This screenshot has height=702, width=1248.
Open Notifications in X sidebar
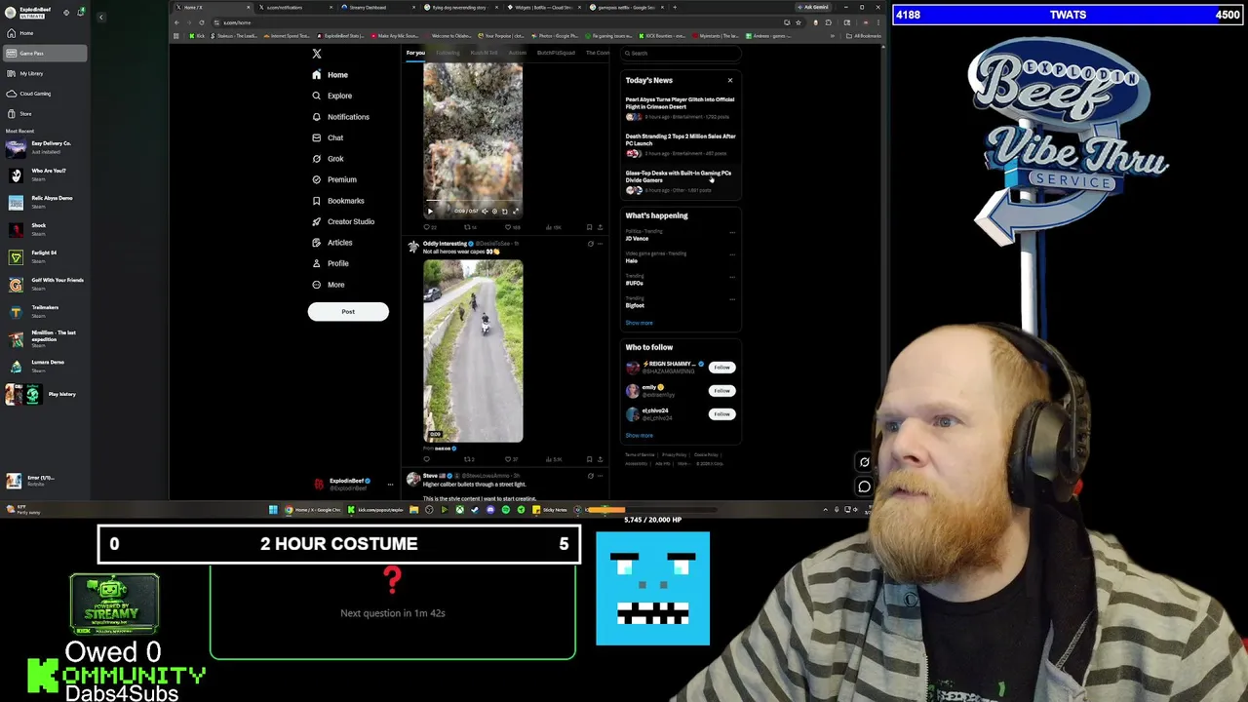pos(340,117)
